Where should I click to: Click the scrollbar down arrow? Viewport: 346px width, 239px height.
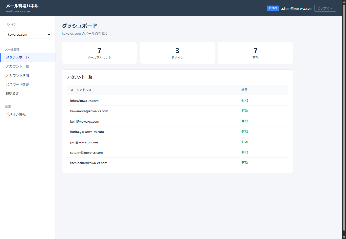click(344, 237)
